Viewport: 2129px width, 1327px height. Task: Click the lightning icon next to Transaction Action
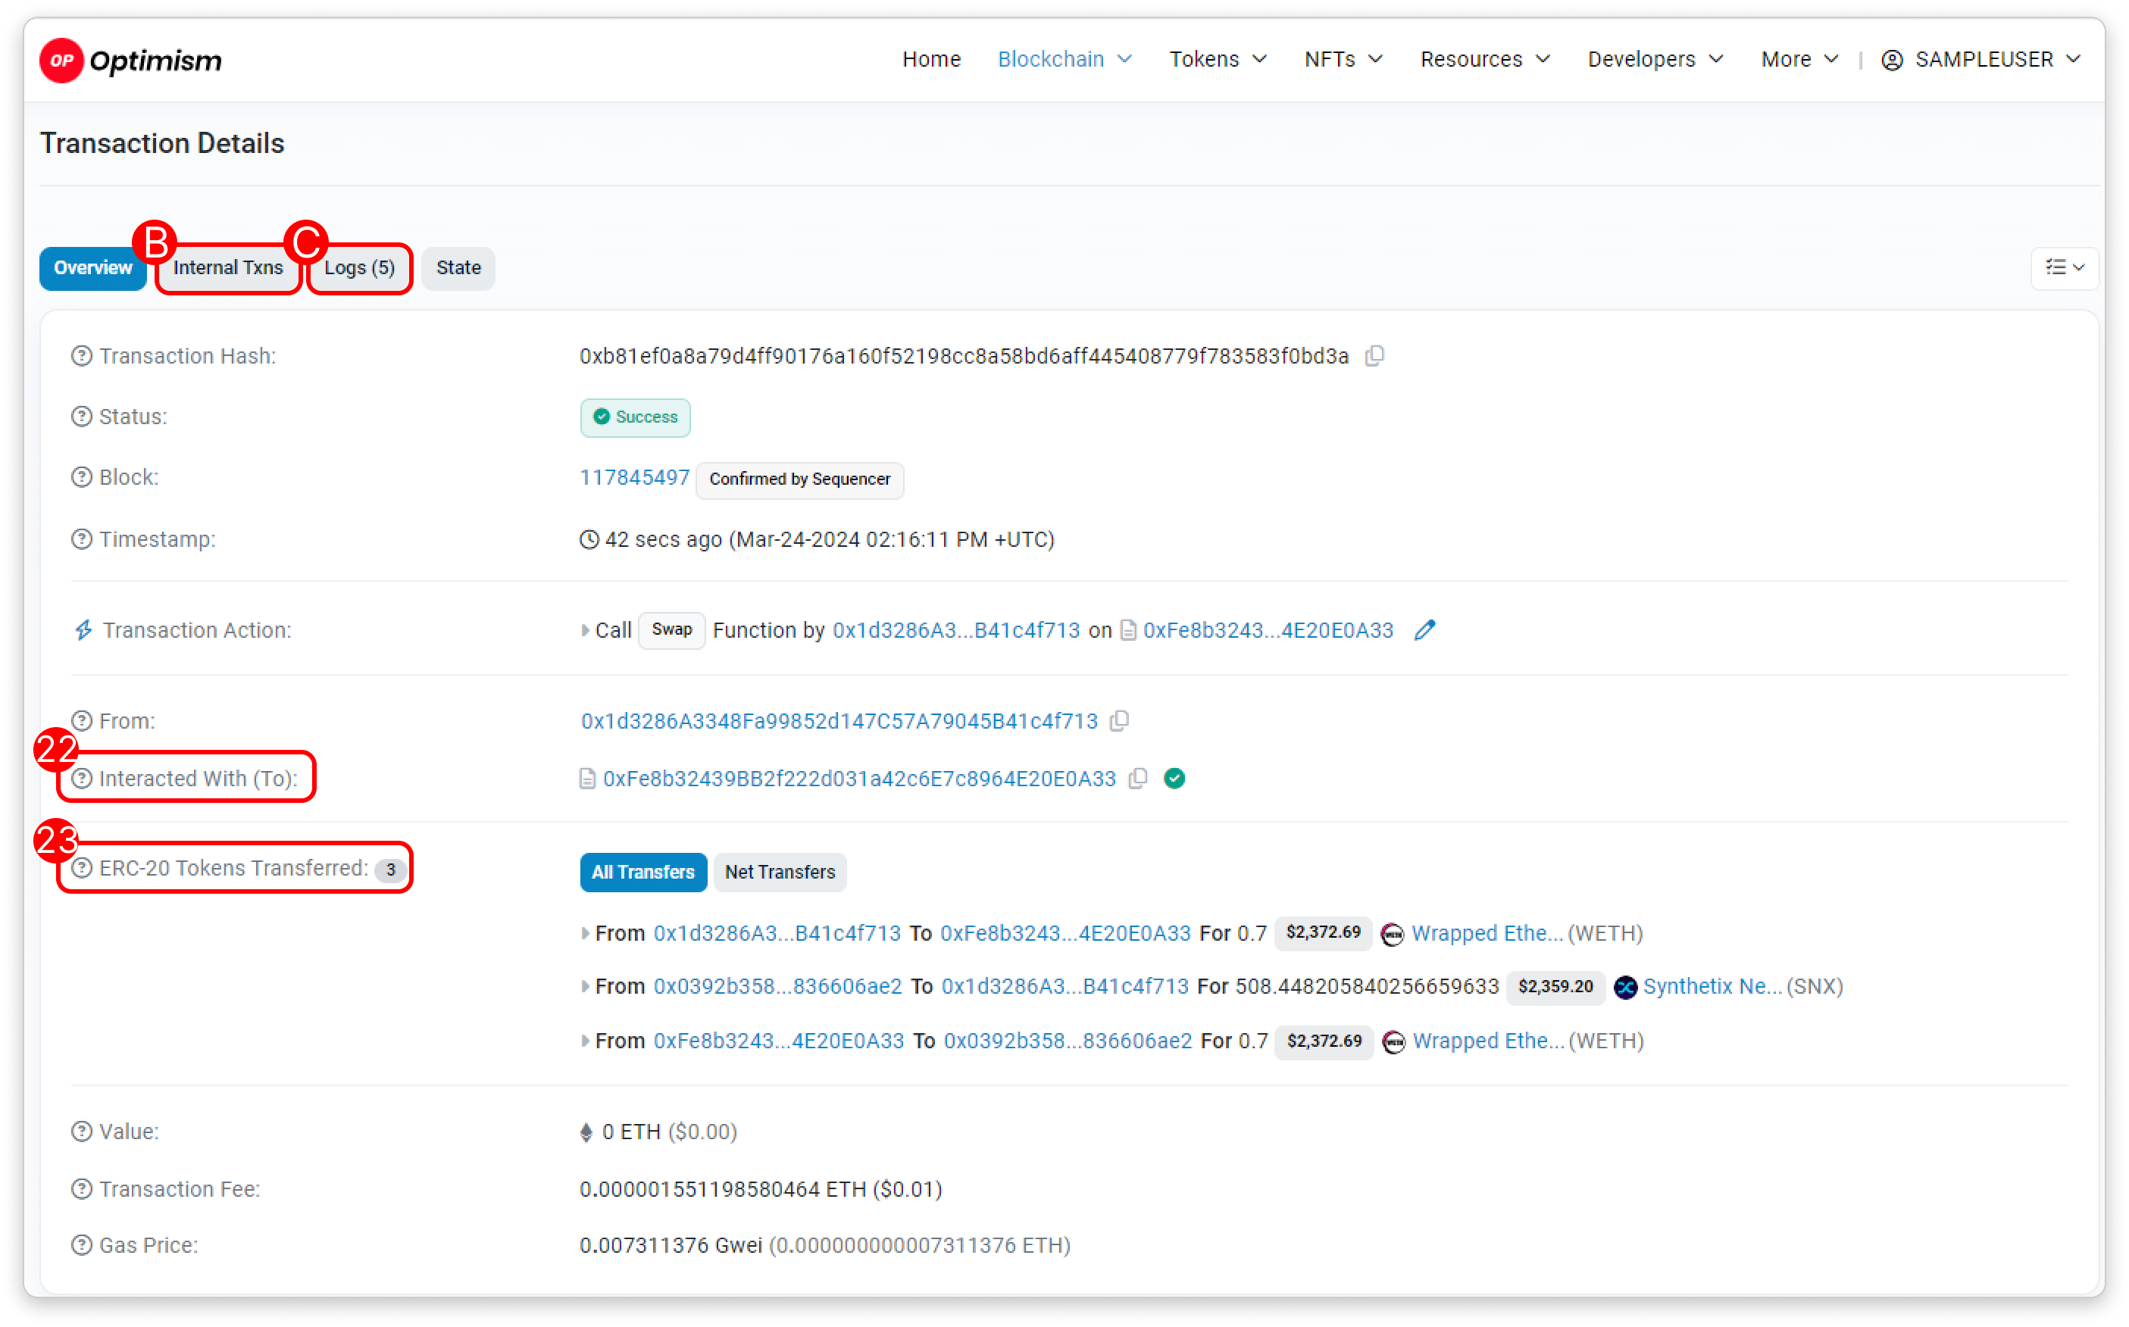point(83,630)
